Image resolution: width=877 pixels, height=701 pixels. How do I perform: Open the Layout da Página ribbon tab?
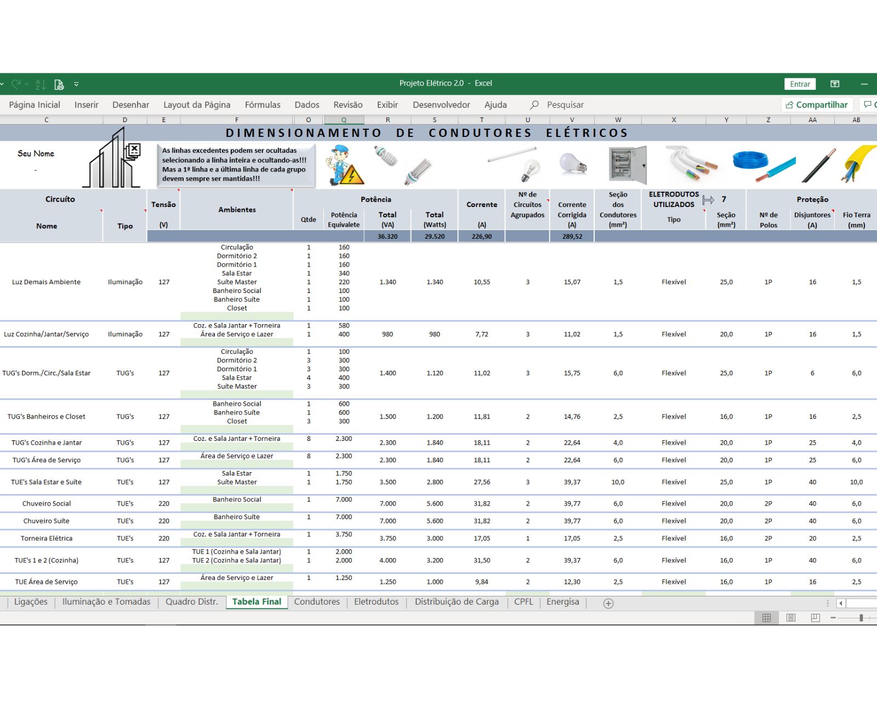point(197,105)
